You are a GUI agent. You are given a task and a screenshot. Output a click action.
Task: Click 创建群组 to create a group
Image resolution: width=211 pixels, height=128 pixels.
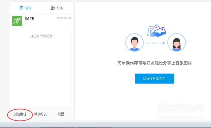point(20,114)
